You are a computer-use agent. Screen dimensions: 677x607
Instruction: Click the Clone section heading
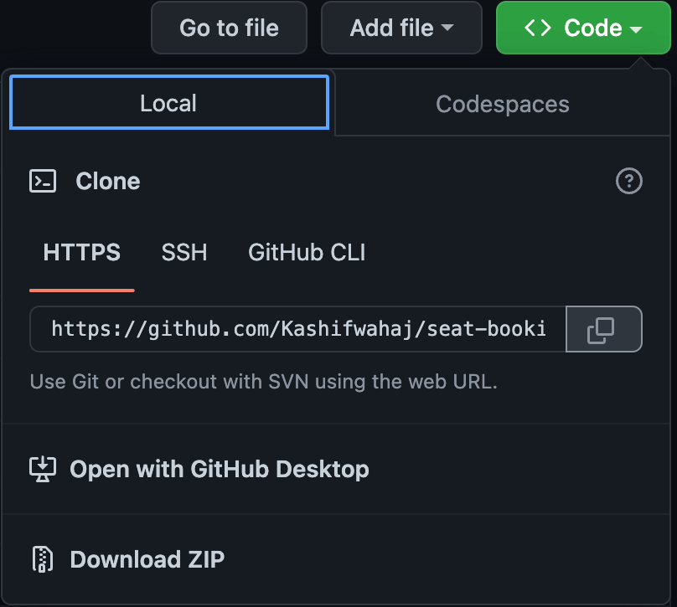point(107,182)
